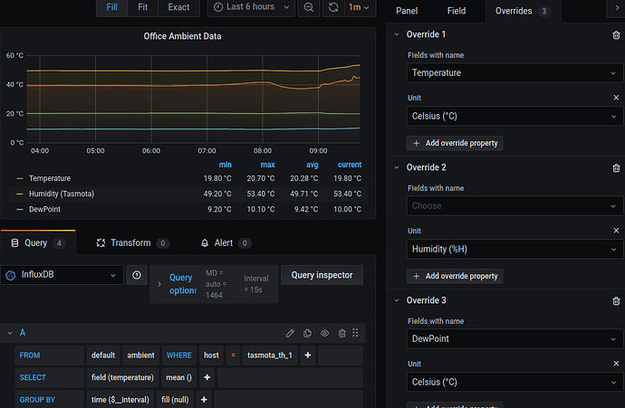
Task: Open the Choose field name dropdown
Action: (x=514, y=205)
